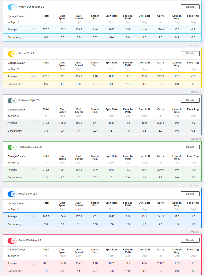Select Wilson average total value 275.6
The width and height of the screenshot is (204, 276).
(46, 30)
